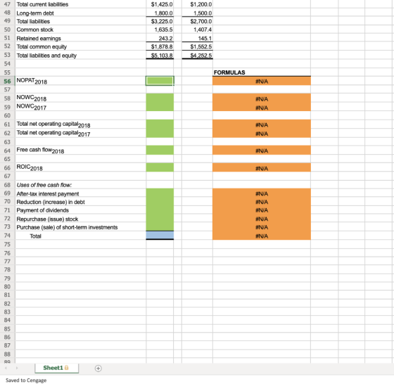
Task: Switch to the Sheet1 tab
Action: [56, 368]
